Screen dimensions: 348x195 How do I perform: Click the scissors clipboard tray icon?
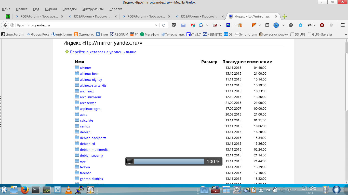click(x=261, y=190)
